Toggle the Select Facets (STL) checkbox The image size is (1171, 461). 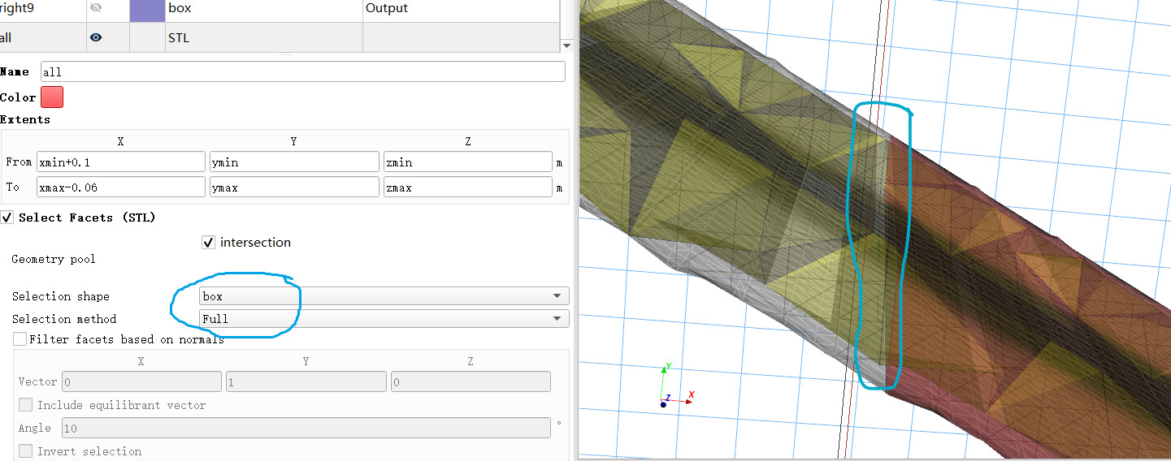[8, 218]
